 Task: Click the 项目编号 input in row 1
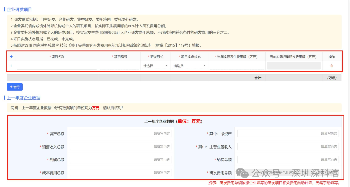click(x=120, y=66)
